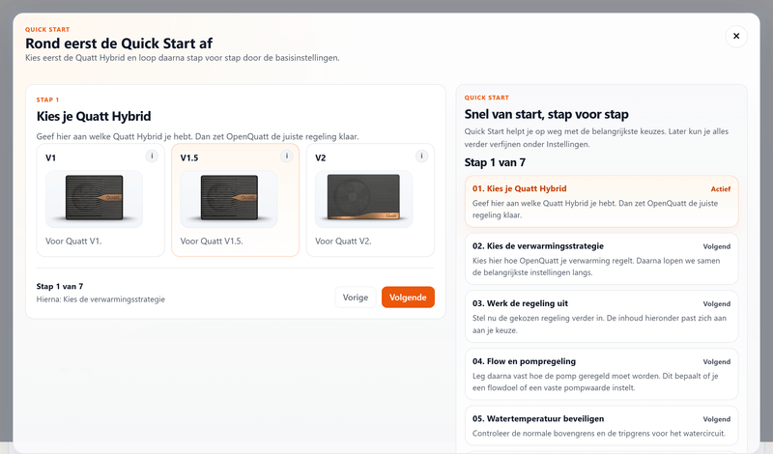773x454 pixels.
Task: Click the Volgende button
Action: pyautogui.click(x=408, y=298)
